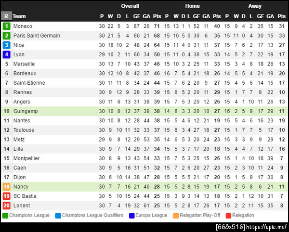This screenshot has width=289, height=232.
Task: Select the light blue rank 3 badge
Action: [x=6, y=45]
